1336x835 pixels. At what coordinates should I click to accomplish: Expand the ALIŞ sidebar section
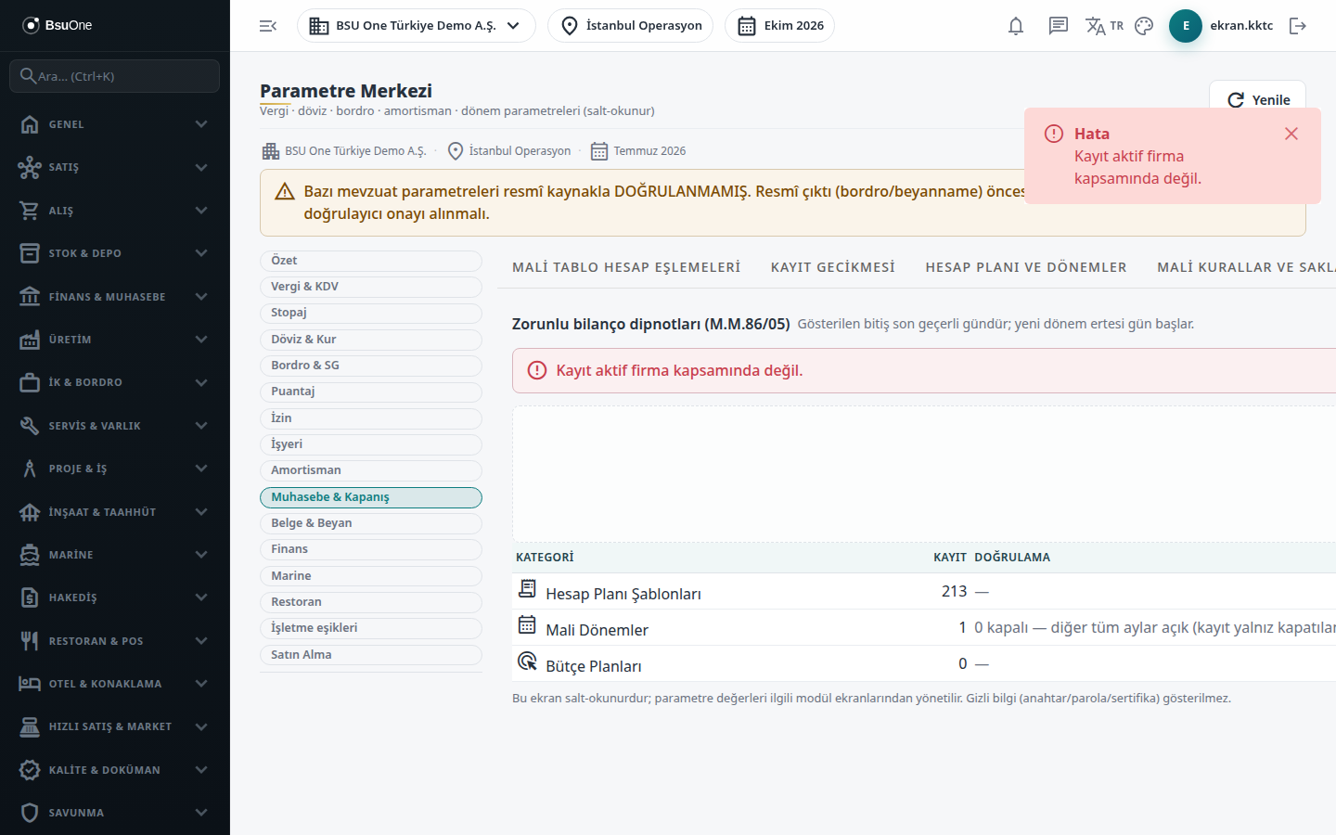pos(115,211)
